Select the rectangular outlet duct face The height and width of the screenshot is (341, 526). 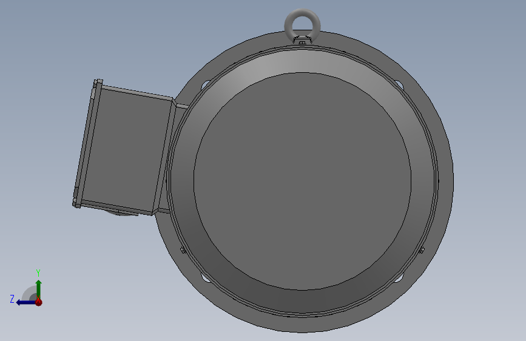pyautogui.click(x=127, y=149)
